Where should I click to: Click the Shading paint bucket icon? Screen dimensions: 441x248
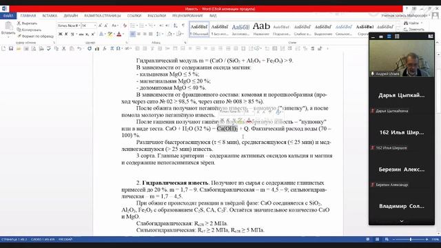click(x=170, y=34)
